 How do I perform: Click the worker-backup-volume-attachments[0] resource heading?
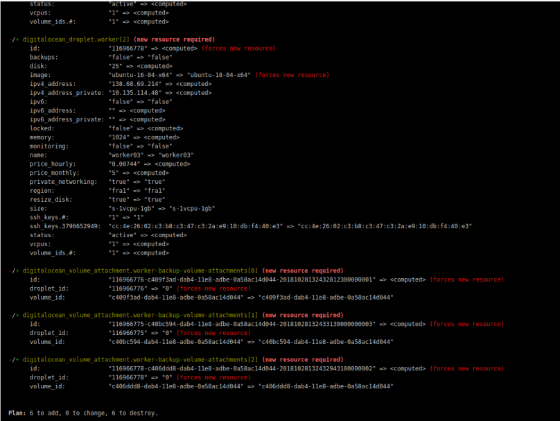pos(141,270)
